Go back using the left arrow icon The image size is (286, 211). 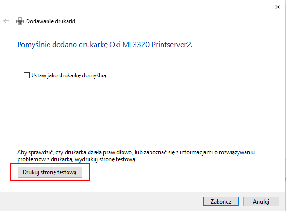coord(6,21)
